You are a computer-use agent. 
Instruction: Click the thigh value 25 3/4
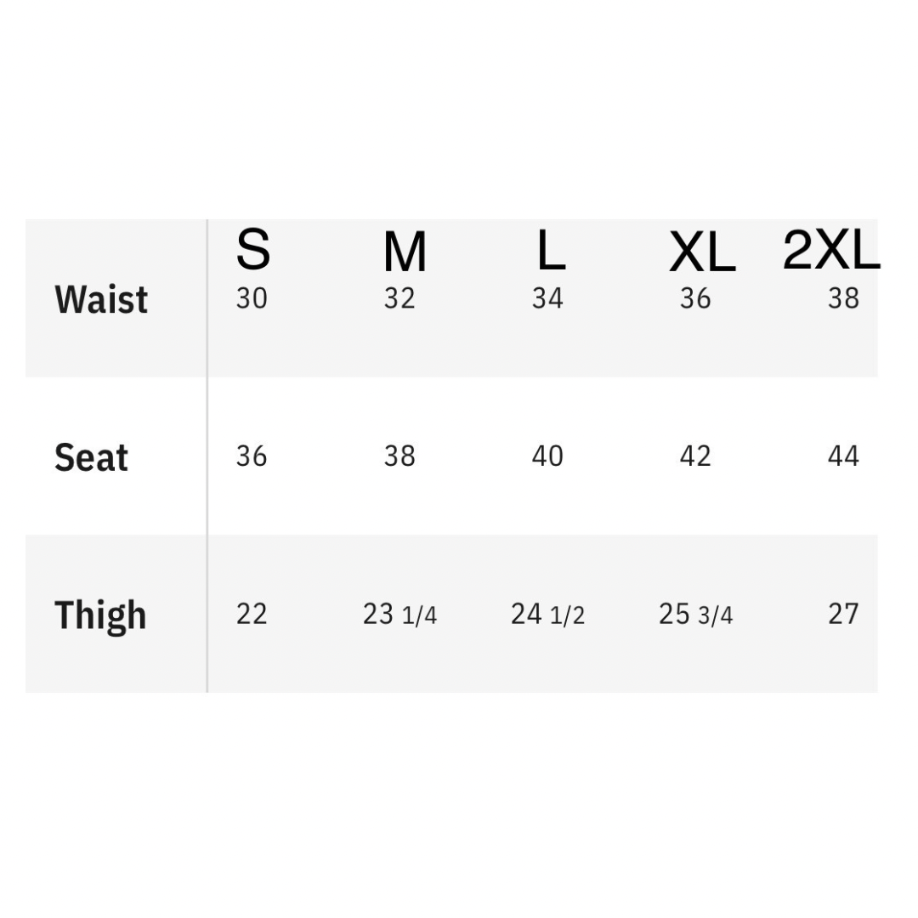tap(695, 615)
